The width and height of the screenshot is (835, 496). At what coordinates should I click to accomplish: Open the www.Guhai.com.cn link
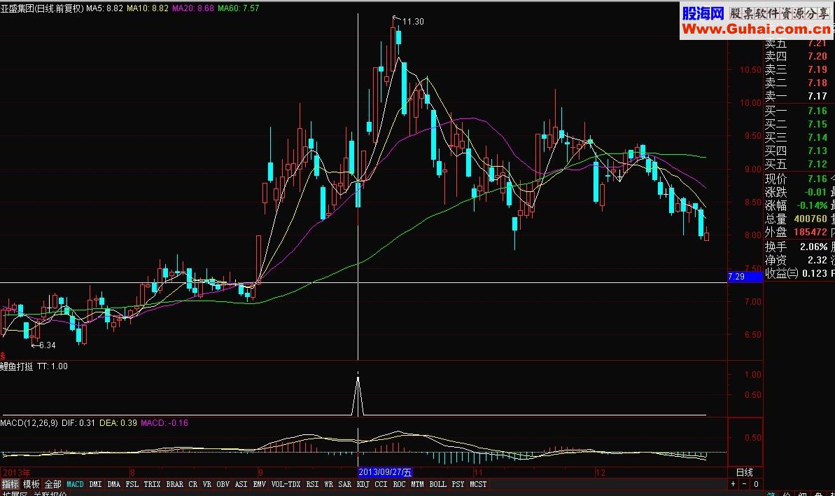[756, 29]
